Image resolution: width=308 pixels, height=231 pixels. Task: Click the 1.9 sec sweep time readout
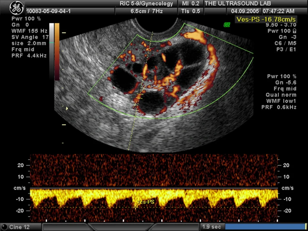tap(211, 227)
